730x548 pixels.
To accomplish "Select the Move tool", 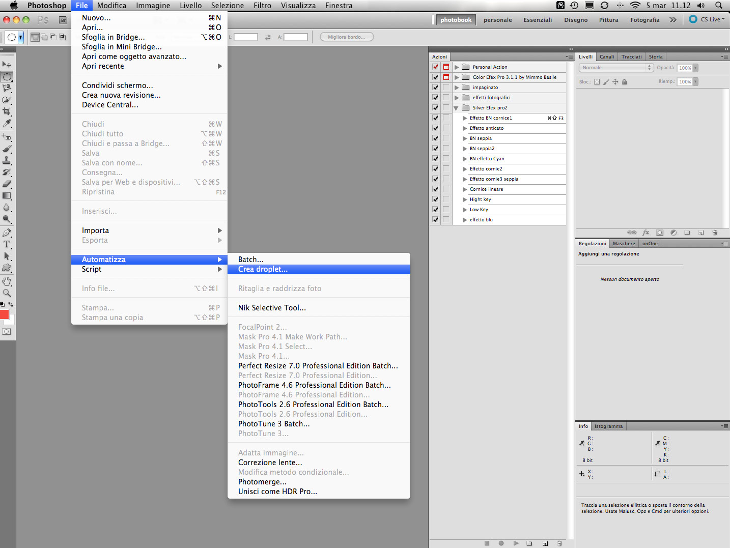I will pos(7,65).
